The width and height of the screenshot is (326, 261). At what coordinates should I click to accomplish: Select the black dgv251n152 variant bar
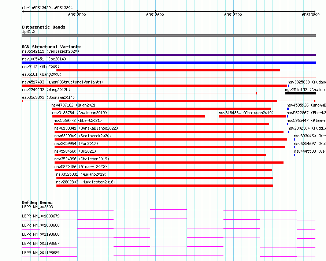coord(300,93)
